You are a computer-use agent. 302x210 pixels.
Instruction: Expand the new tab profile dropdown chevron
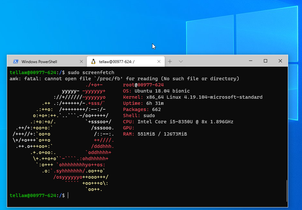click(181, 61)
